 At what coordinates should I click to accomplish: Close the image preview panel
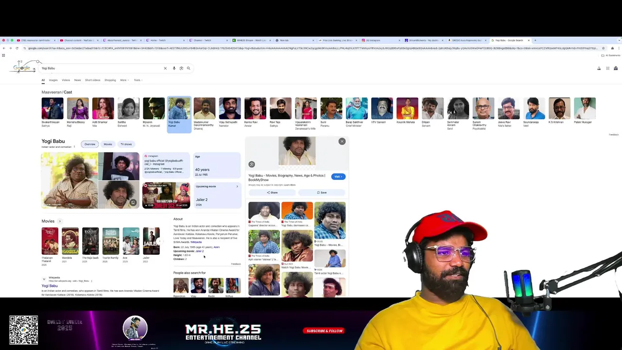tap(342, 141)
